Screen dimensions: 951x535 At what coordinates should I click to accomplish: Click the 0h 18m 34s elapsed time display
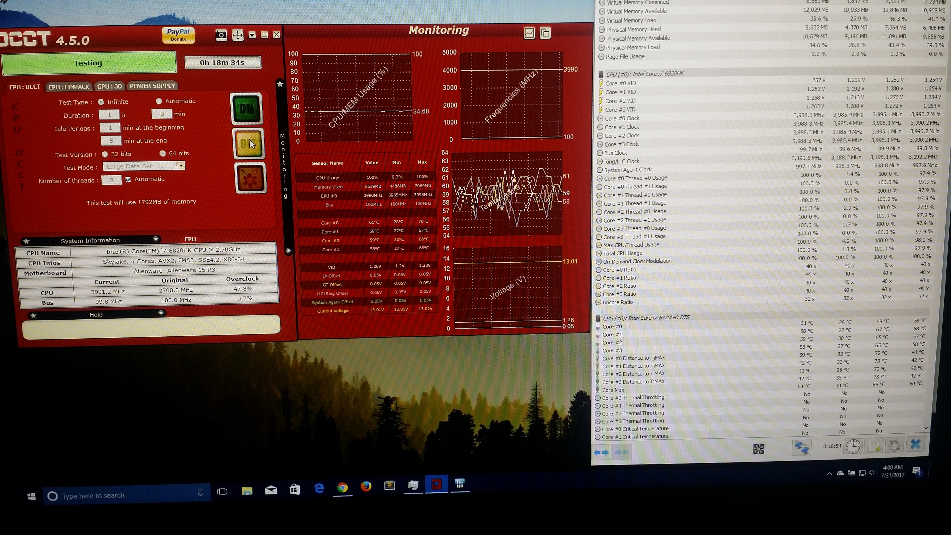[x=223, y=62]
